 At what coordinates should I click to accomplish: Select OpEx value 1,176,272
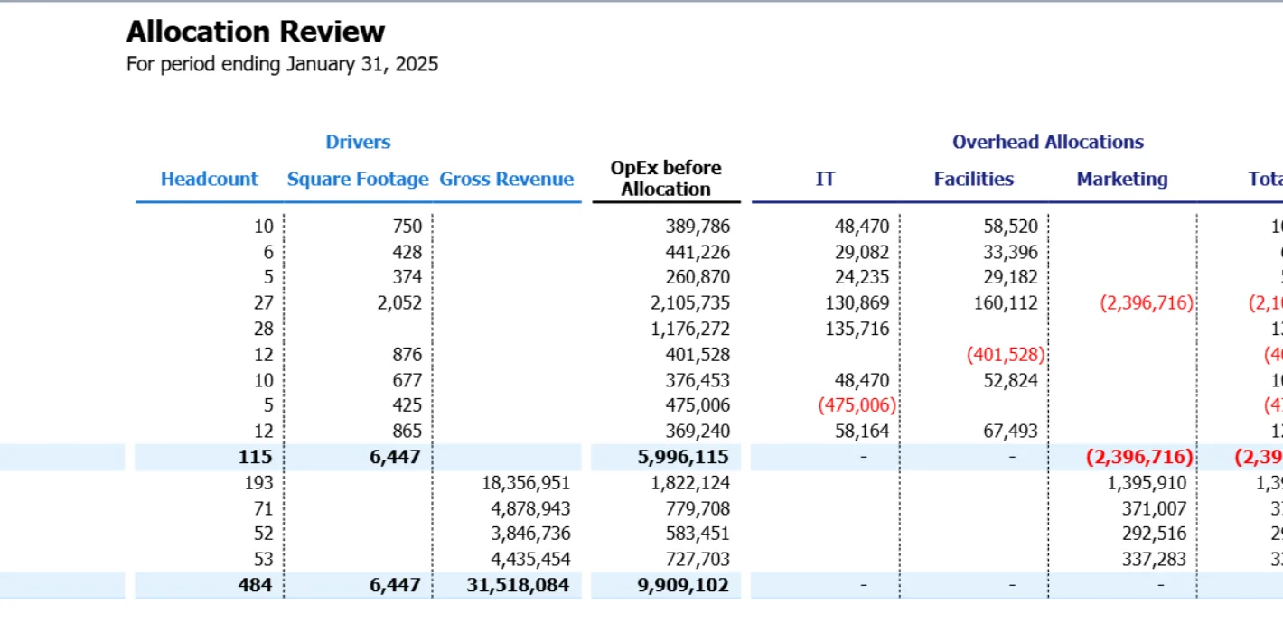691,329
